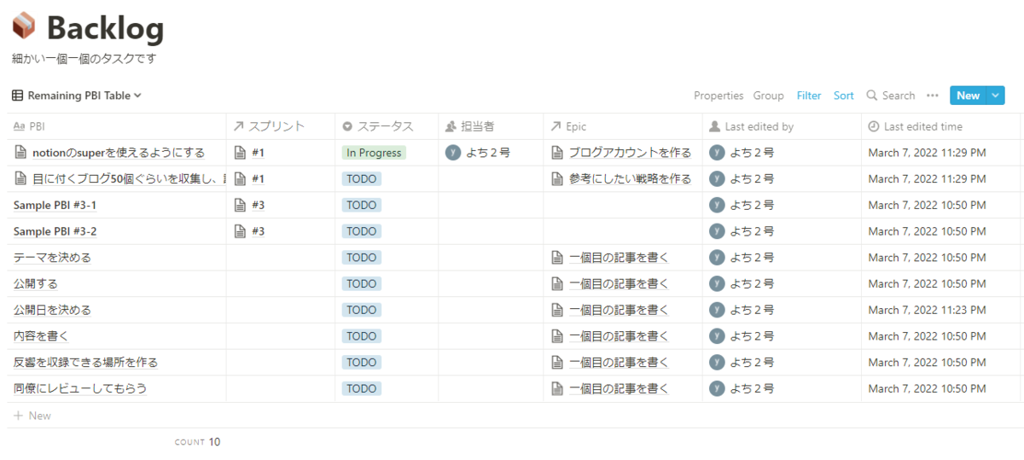
Task: Expand the New button dropdown arrow
Action: click(x=996, y=96)
